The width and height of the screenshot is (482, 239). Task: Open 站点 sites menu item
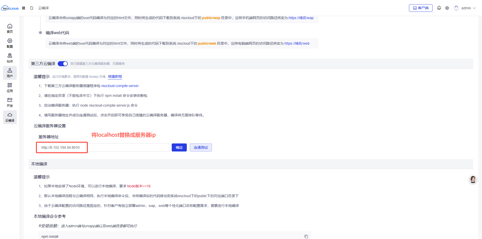(x=10, y=58)
